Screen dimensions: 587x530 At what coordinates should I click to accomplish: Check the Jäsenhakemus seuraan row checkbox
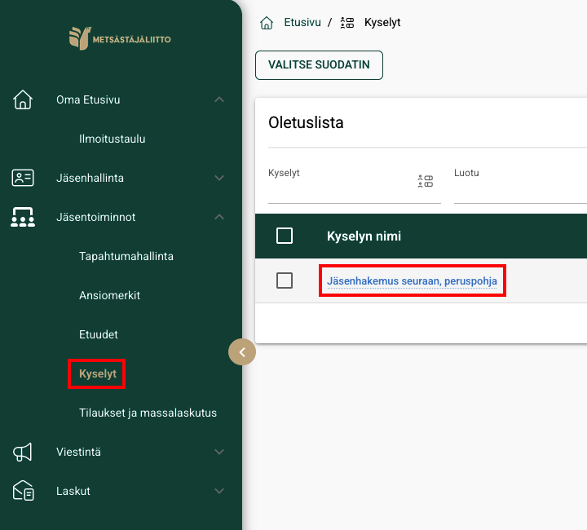coord(285,280)
